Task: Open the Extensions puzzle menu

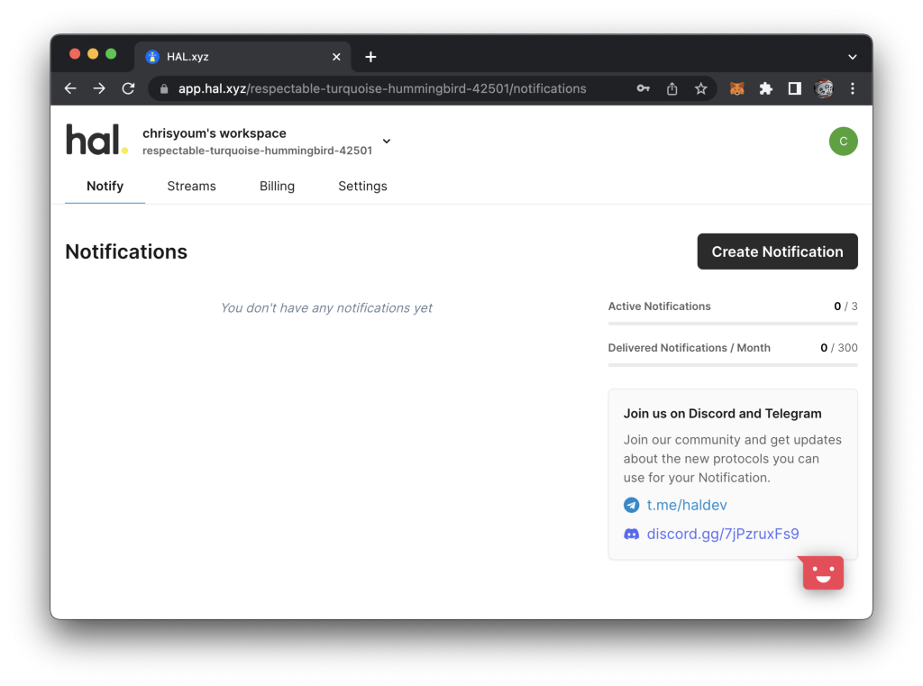Action: coord(765,88)
